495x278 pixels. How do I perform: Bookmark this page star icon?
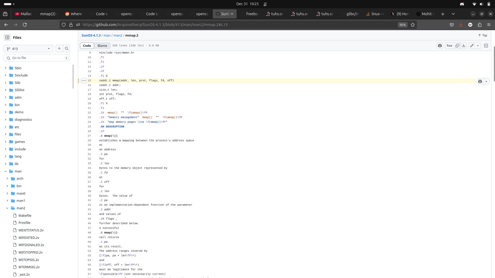(x=413, y=25)
